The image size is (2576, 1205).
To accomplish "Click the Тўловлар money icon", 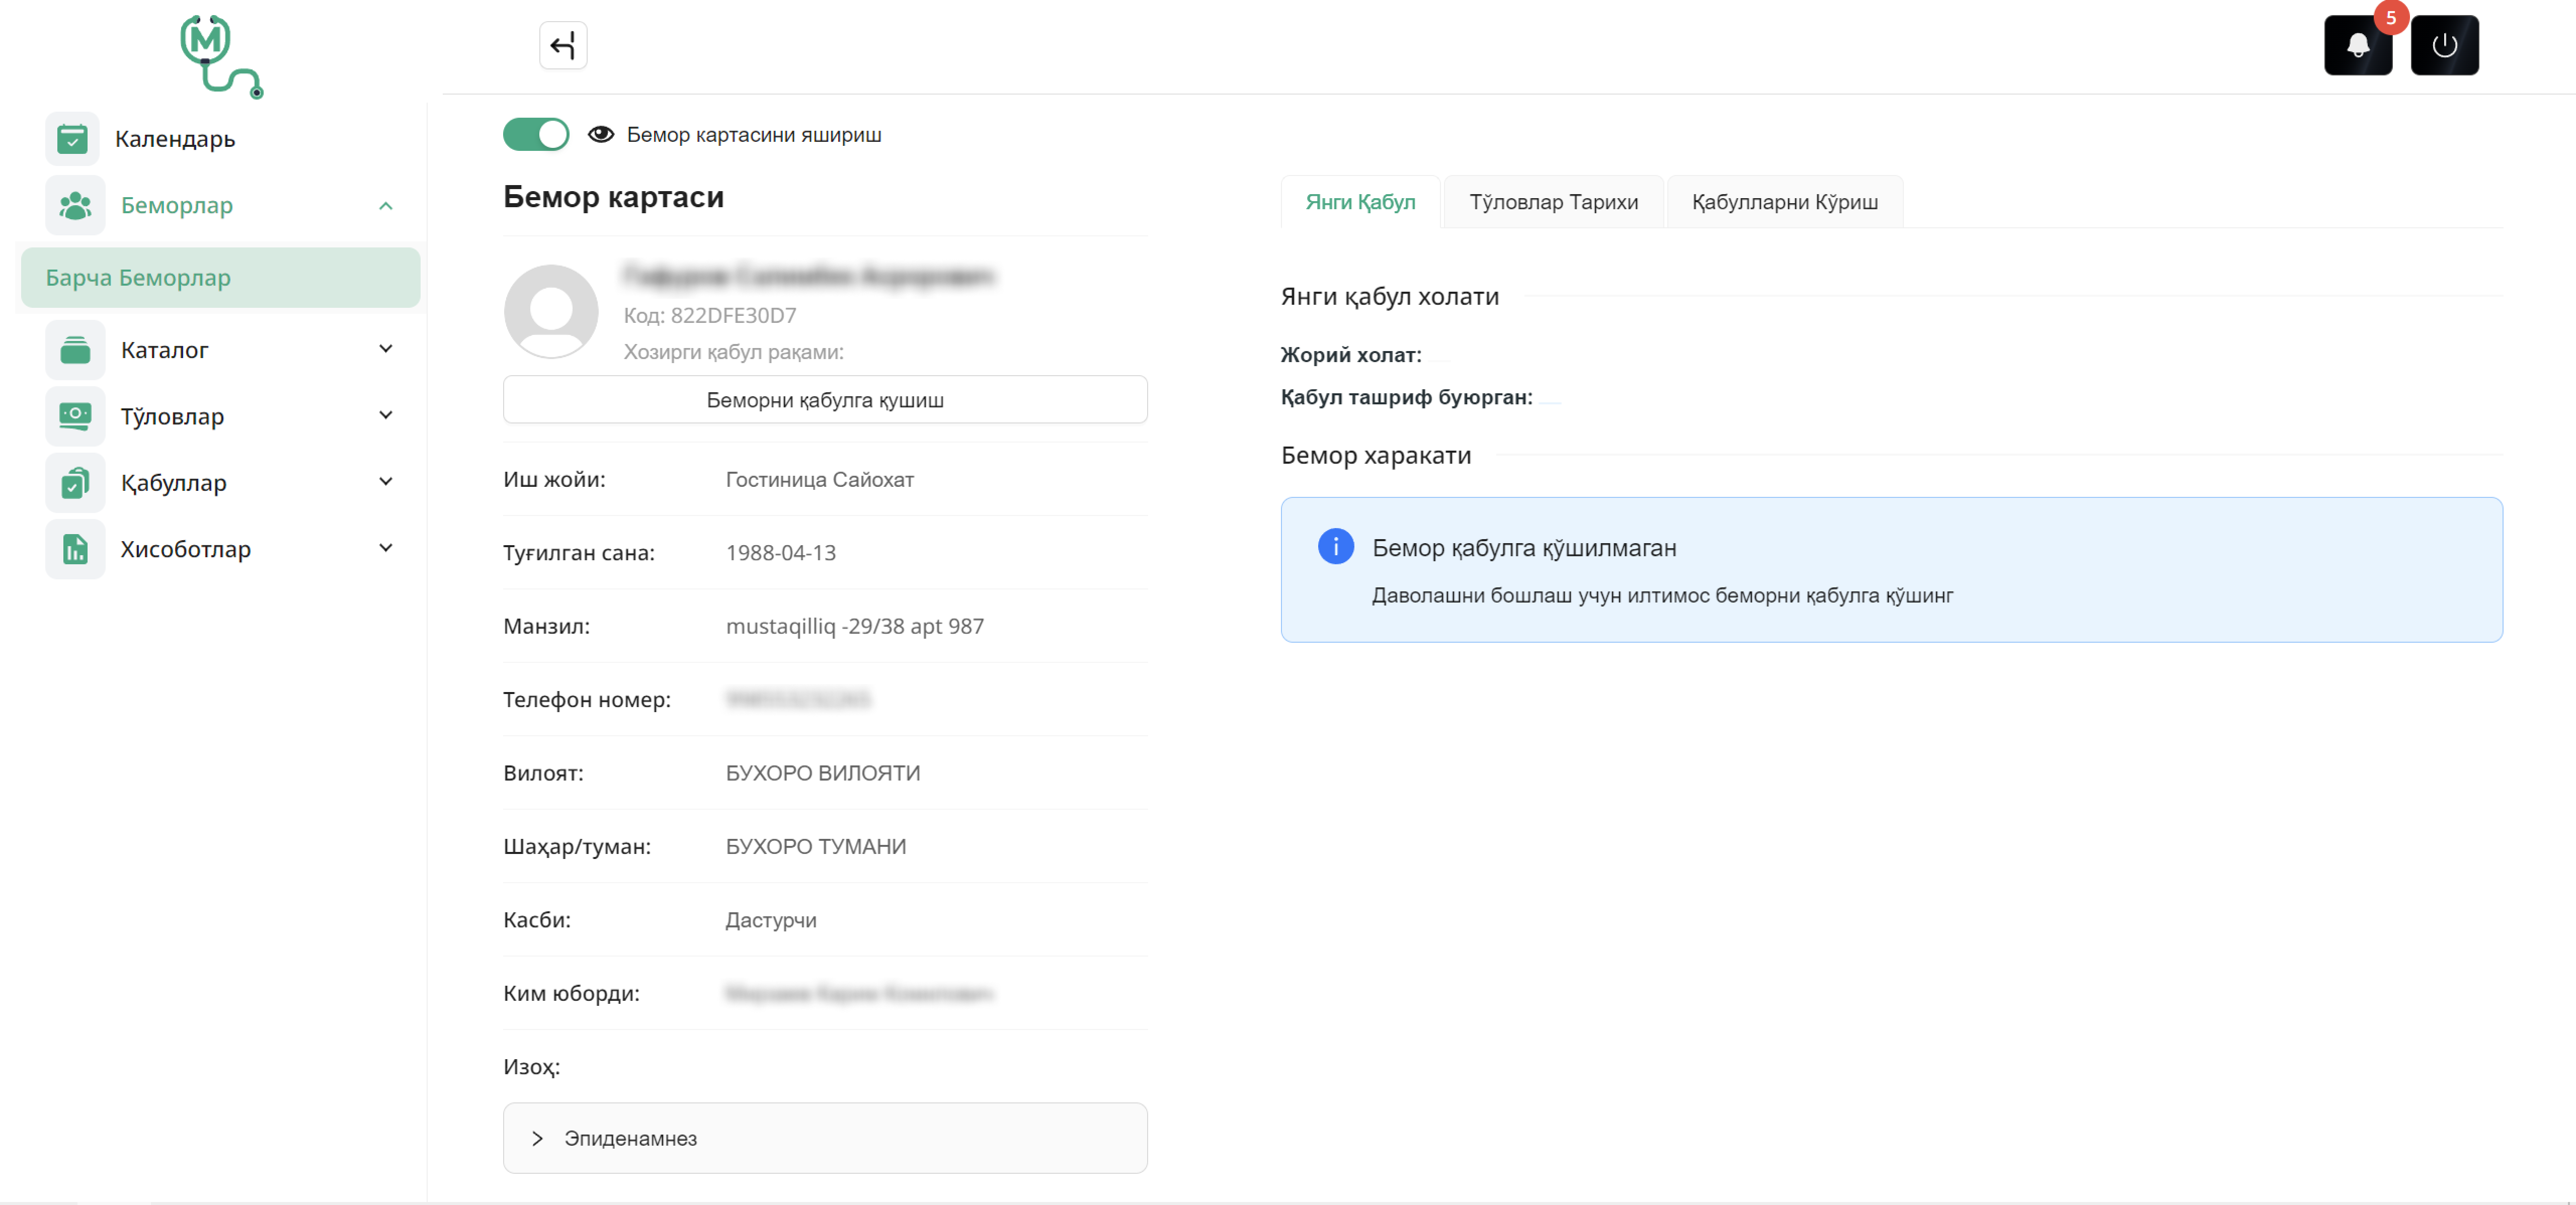I will tap(75, 416).
